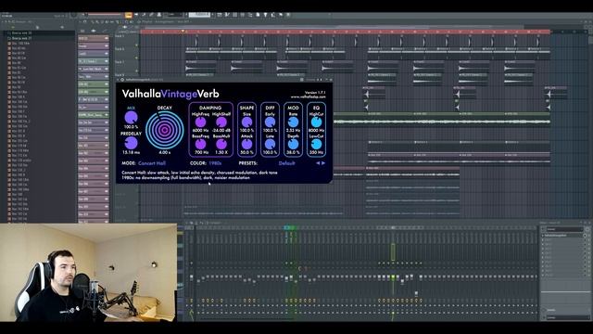Open the www.valhalladsp.com link
The width and height of the screenshot is (593, 334).
pos(308,96)
